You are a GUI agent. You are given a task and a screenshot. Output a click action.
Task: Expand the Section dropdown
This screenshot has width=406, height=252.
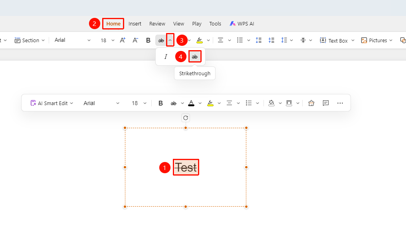point(30,40)
